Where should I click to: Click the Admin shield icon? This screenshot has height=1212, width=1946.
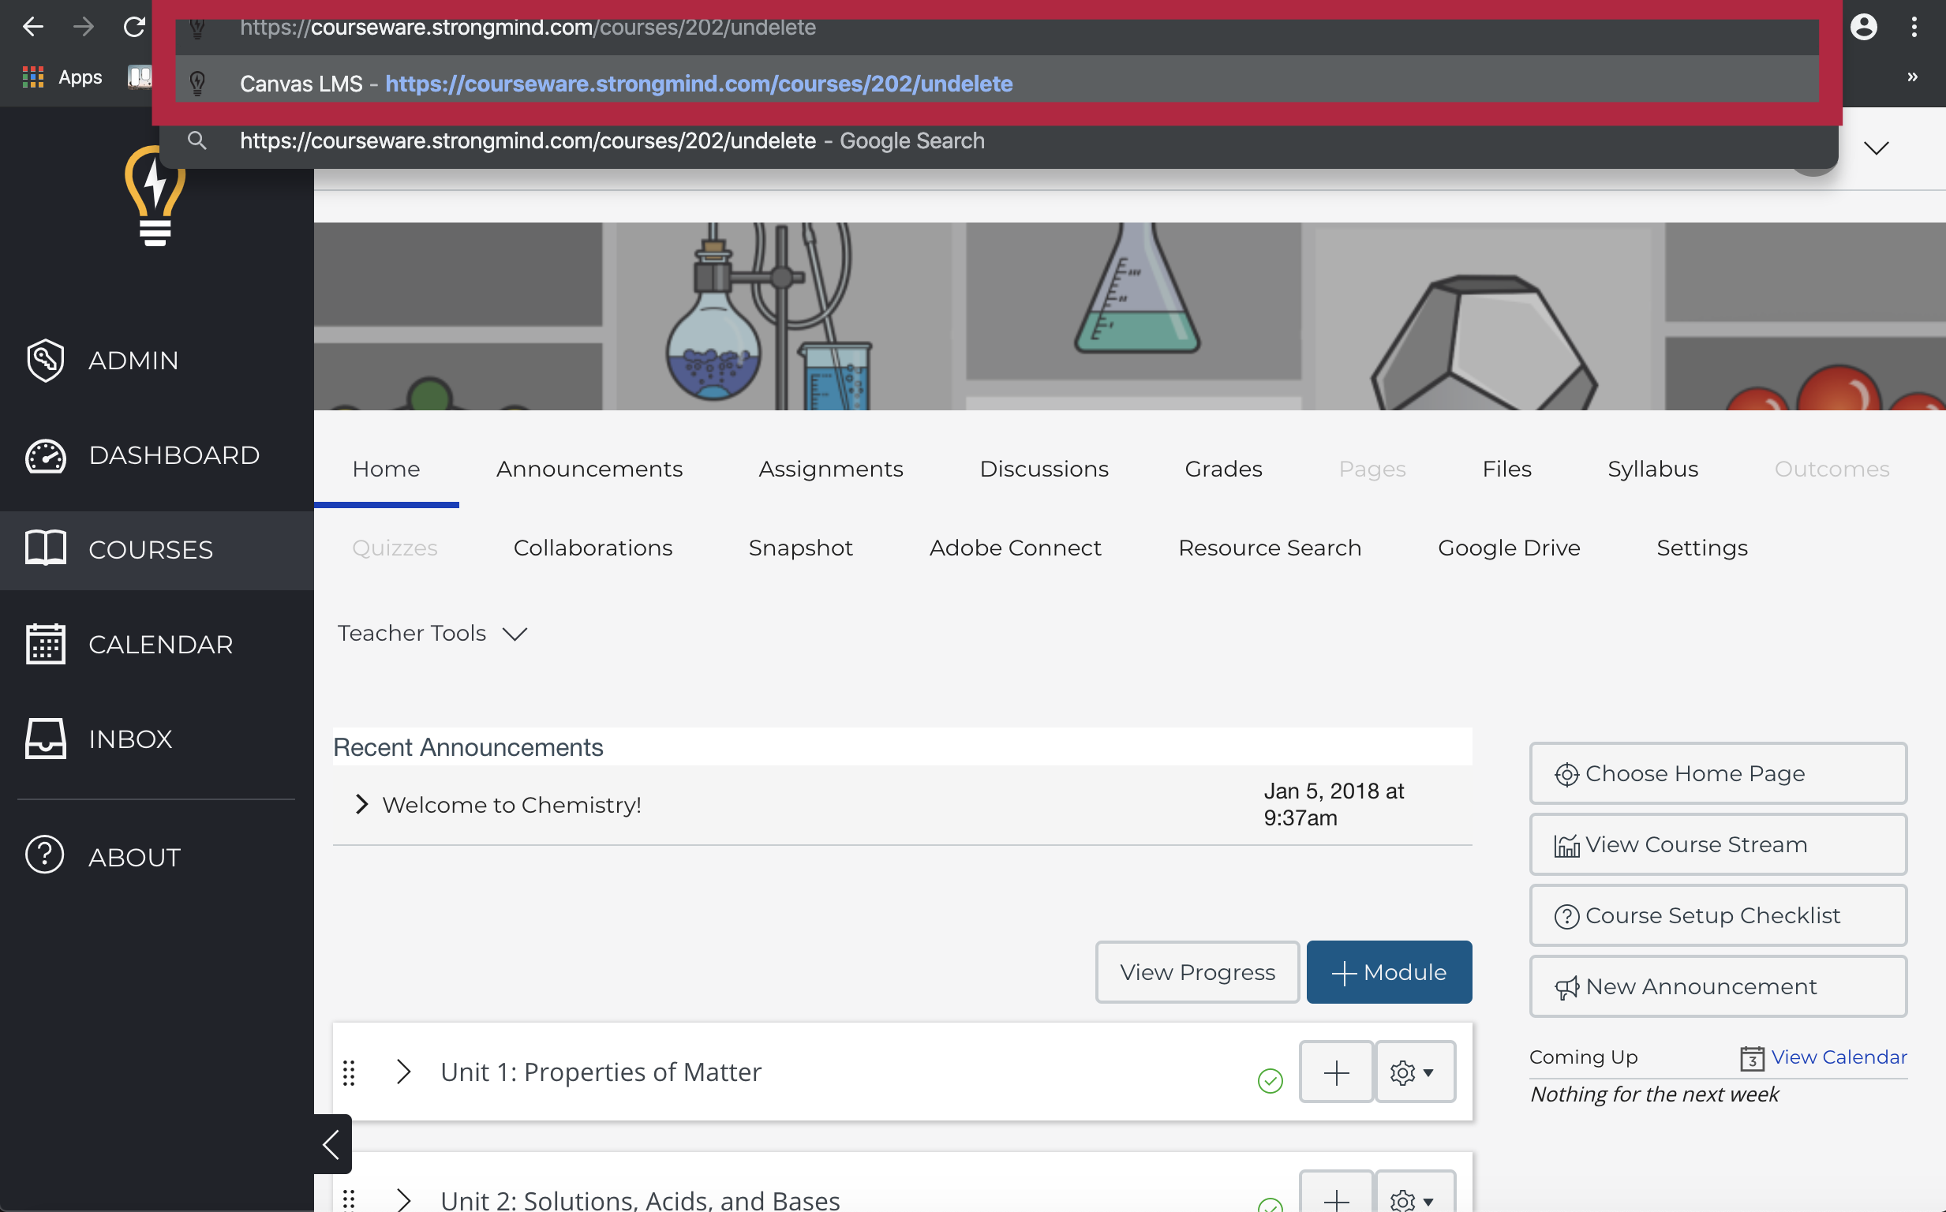tap(46, 361)
